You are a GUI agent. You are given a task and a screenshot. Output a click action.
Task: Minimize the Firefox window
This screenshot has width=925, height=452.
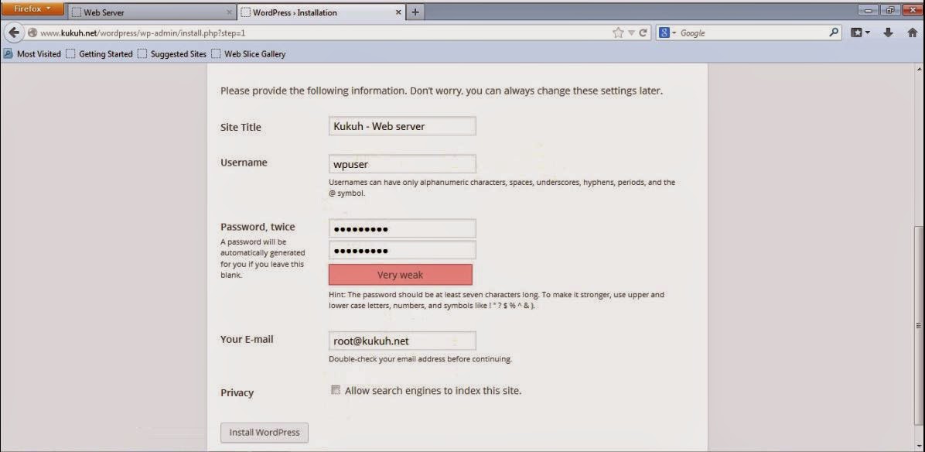coord(869,10)
